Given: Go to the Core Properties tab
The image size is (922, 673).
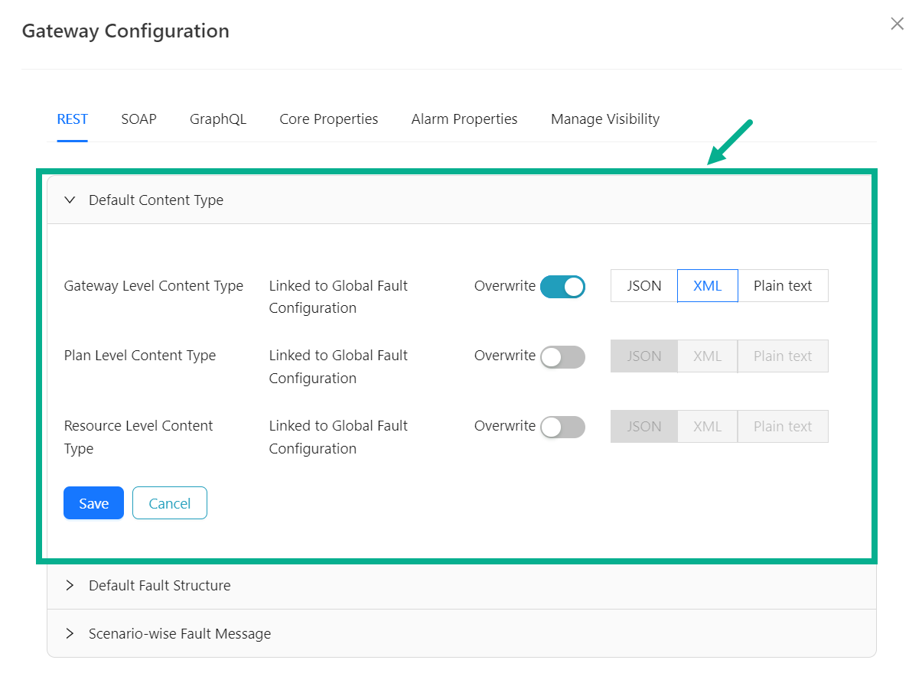Looking at the screenshot, I should (x=328, y=119).
